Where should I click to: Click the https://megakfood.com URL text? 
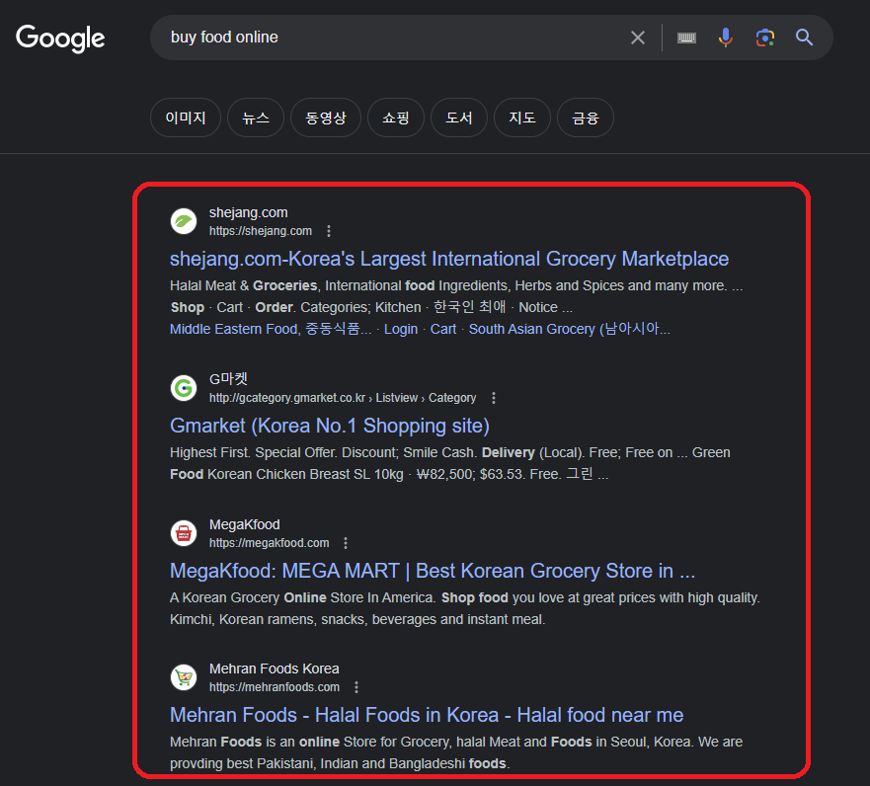point(270,543)
